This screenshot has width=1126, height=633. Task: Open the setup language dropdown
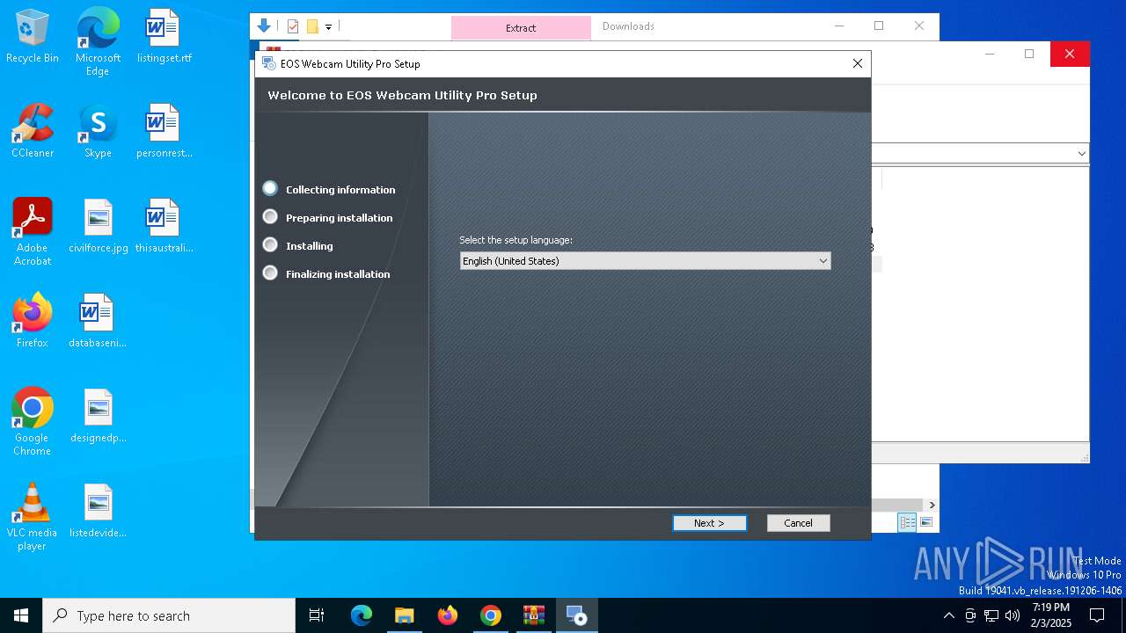point(645,261)
